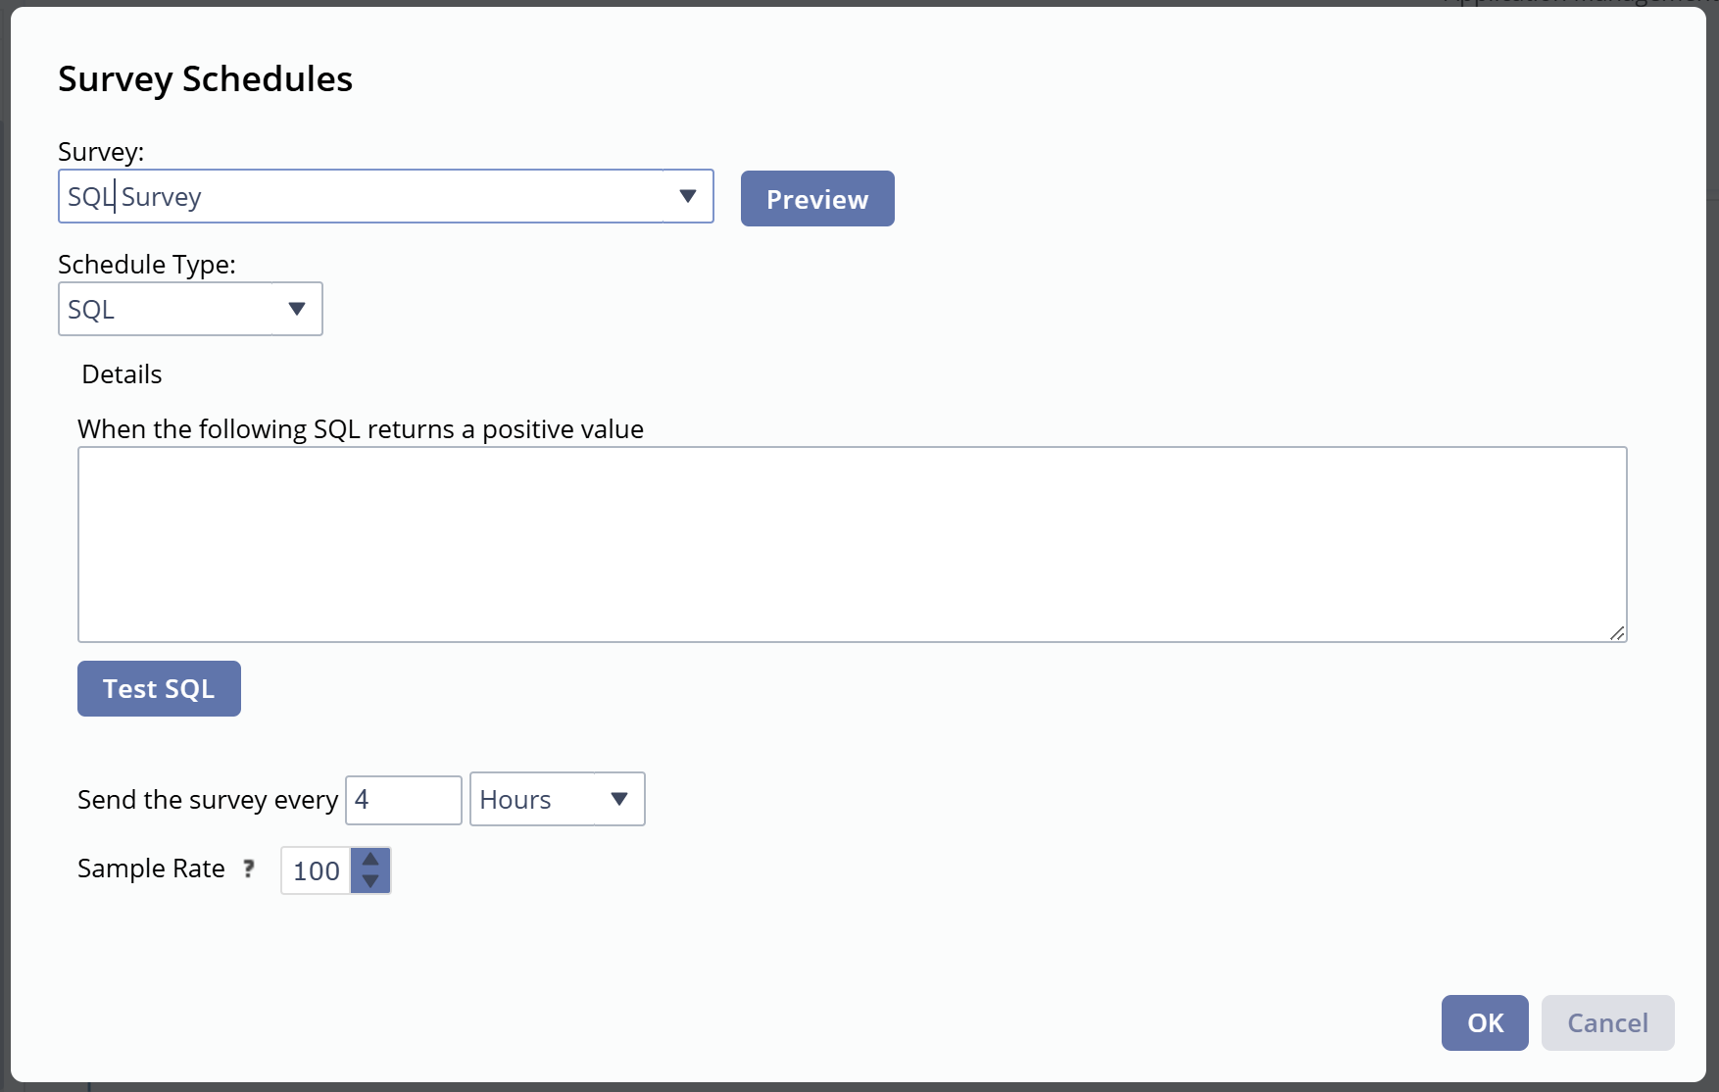
Task: Run the Test SQL button
Action: [x=159, y=689]
